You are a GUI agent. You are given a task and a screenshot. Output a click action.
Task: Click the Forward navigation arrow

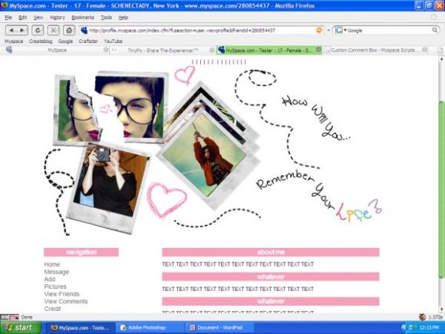22,30
